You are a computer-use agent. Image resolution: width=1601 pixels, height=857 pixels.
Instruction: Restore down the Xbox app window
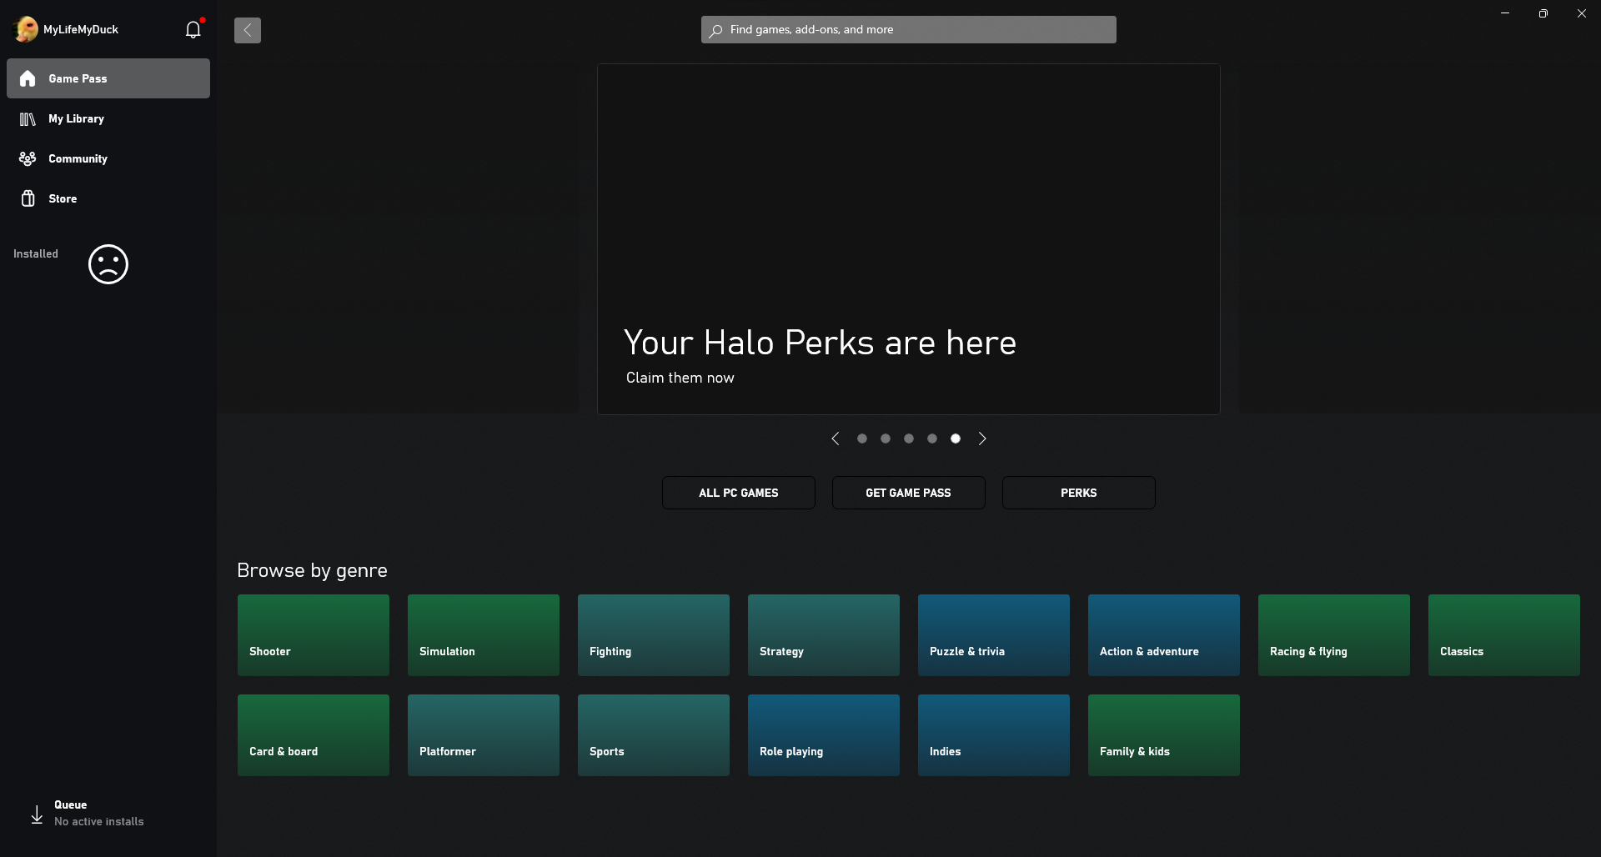click(1543, 13)
